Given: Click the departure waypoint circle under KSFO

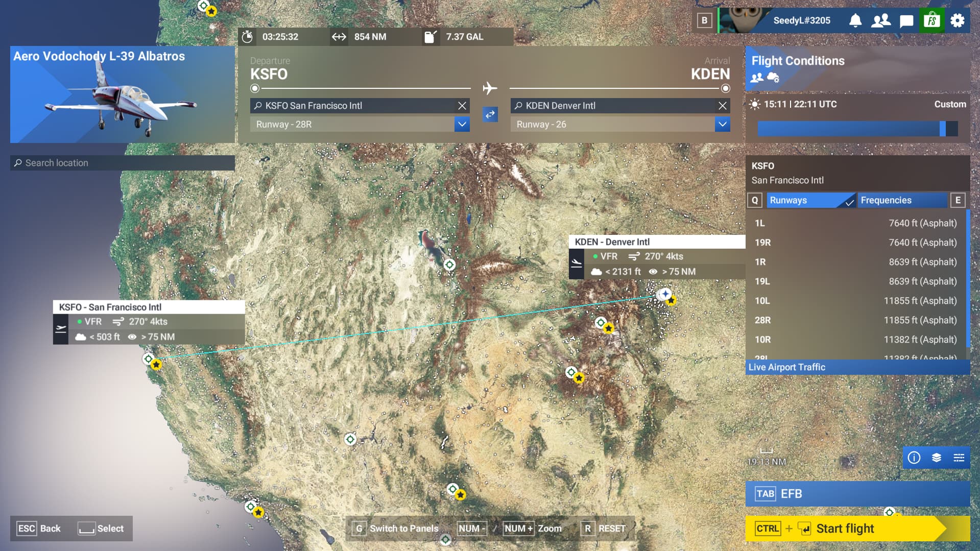Looking at the screenshot, I should pos(255,88).
